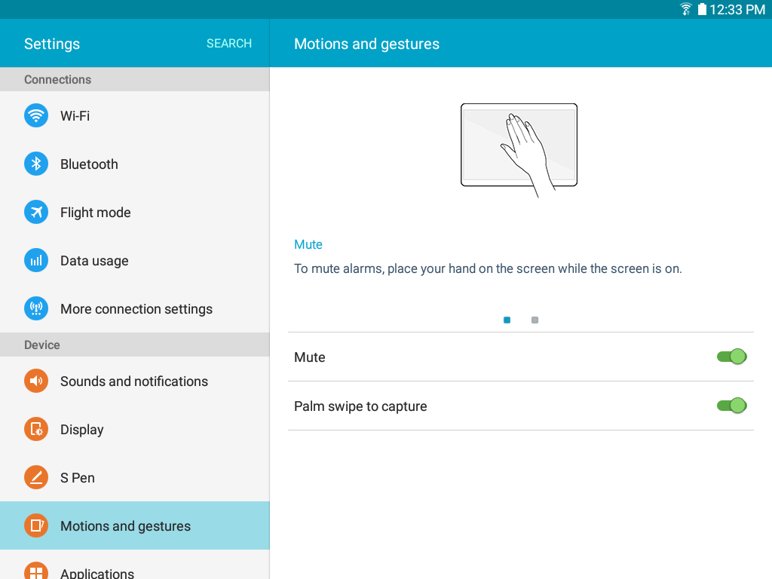Select the first page indicator dot
This screenshot has height=579, width=772.
click(x=507, y=320)
